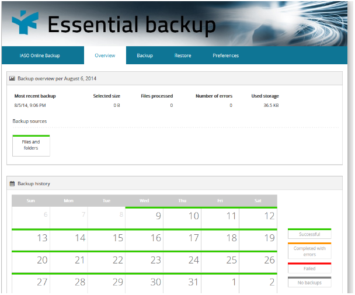Click day 21 in backup history
This screenshot has height=295, width=355.
point(68,261)
